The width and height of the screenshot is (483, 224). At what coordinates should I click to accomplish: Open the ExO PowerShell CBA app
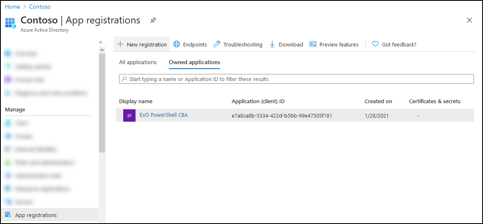(x=163, y=115)
